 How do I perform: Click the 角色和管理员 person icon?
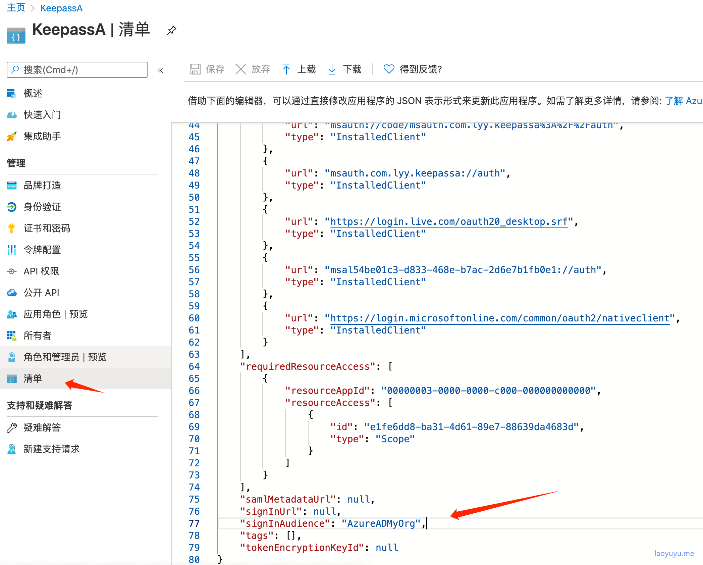[11, 357]
